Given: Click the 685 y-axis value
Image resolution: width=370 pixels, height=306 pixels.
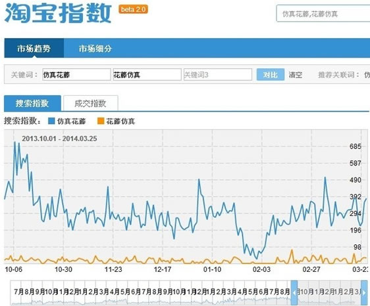Looking at the screenshot, I should tap(356, 146).
